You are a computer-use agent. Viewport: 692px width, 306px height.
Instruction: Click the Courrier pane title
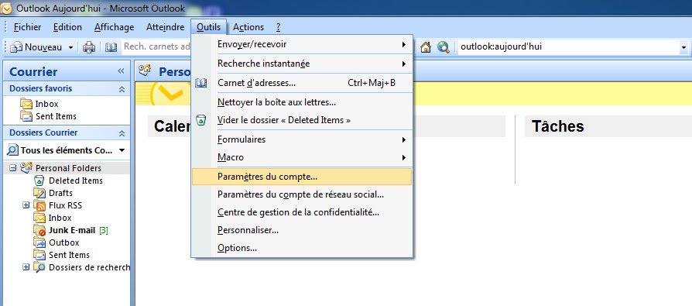click(33, 71)
